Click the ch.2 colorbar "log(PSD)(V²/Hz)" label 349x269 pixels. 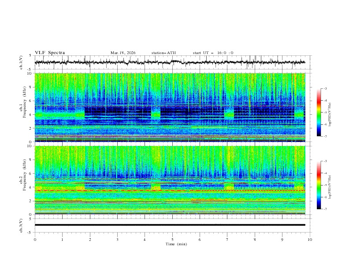tap(330, 187)
